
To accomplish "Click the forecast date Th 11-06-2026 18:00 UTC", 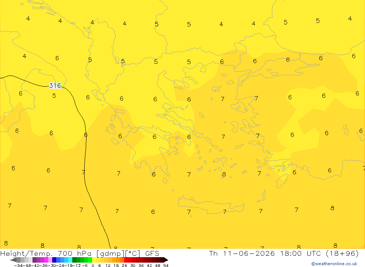I will (x=265, y=253).
